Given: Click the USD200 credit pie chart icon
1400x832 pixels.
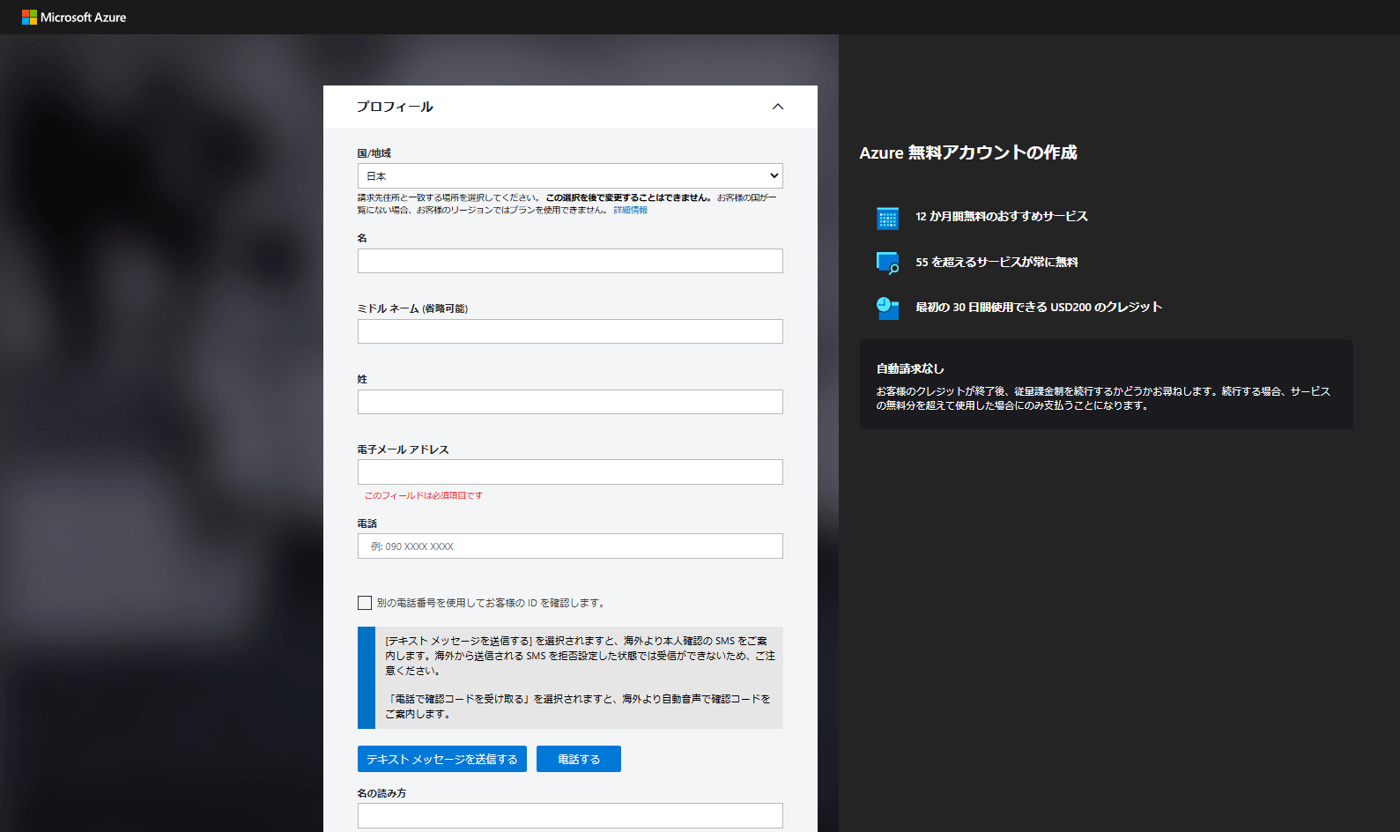Looking at the screenshot, I should 887,308.
